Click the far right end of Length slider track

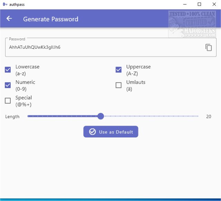[x=198, y=116]
